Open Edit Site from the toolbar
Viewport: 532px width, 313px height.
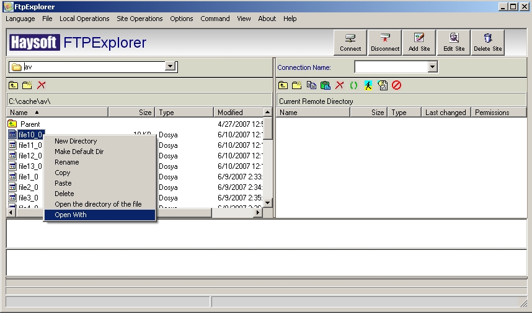pos(453,43)
